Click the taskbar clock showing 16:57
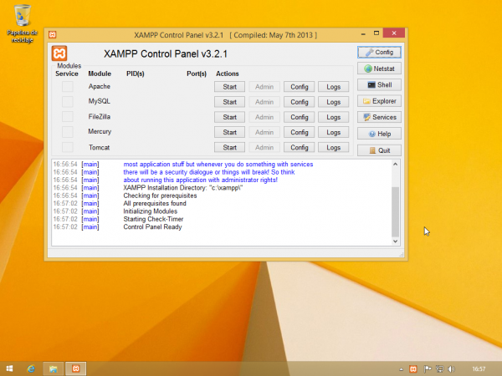 (479, 369)
